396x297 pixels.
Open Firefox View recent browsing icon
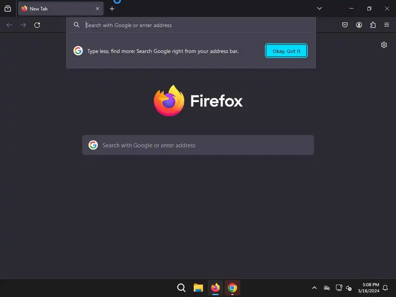click(8, 9)
